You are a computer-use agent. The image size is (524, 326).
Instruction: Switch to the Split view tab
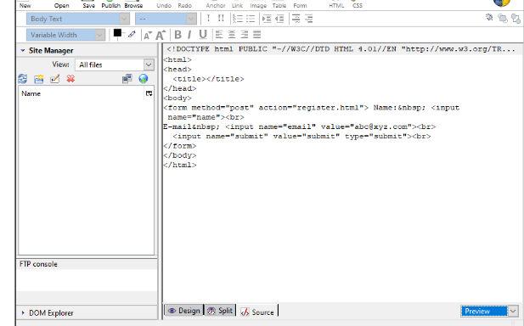click(220, 311)
